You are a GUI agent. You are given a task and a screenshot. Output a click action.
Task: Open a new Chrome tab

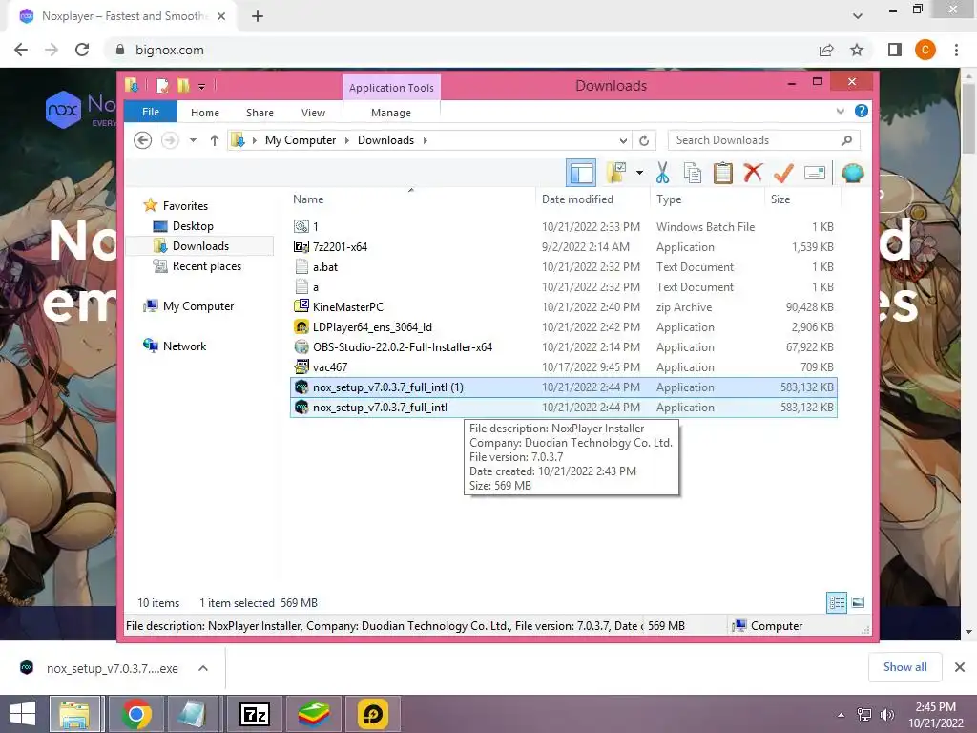click(x=258, y=16)
